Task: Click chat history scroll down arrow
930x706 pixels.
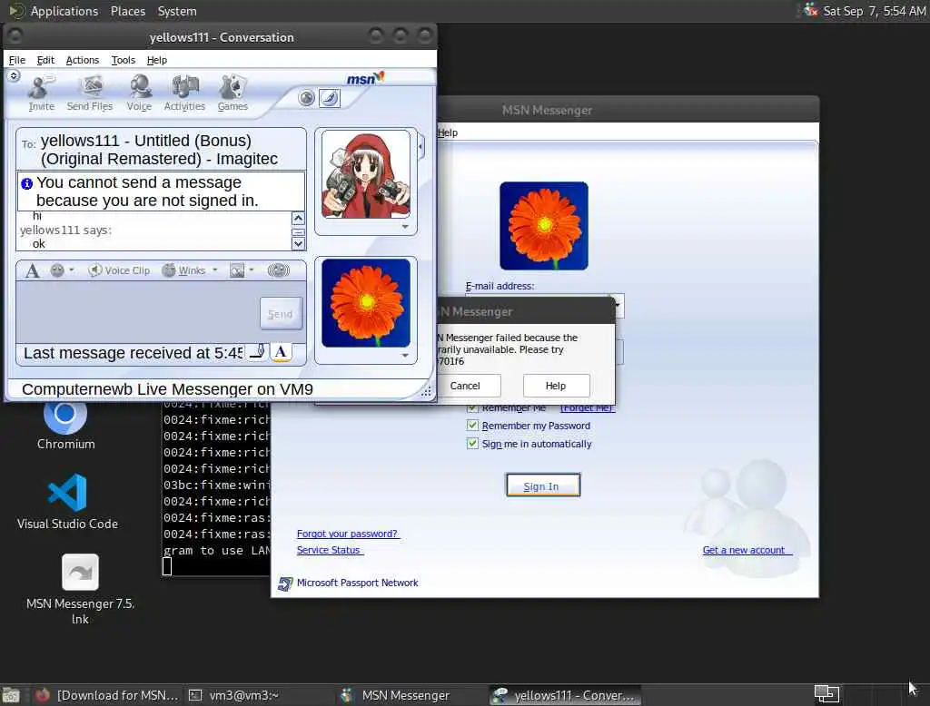Action: click(x=298, y=243)
